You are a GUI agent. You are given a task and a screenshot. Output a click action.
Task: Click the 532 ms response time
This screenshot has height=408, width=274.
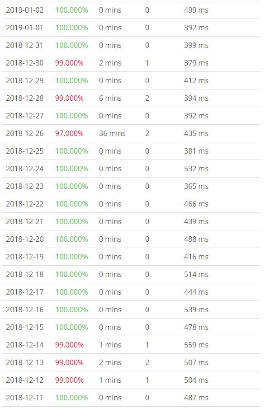tap(196, 169)
